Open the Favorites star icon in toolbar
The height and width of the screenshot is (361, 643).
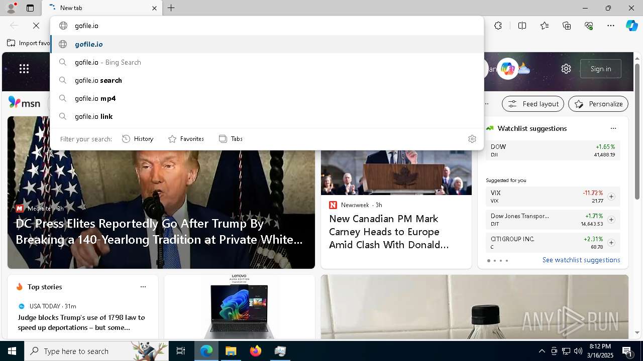click(545, 26)
